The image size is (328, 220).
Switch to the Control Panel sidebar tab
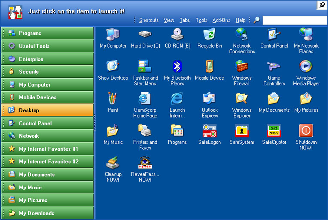(47, 123)
